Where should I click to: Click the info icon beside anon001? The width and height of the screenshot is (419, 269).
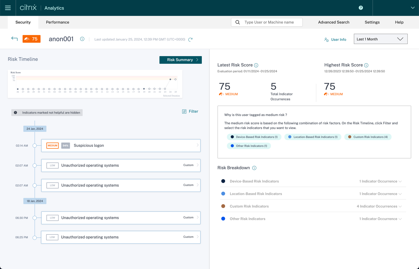82,39
